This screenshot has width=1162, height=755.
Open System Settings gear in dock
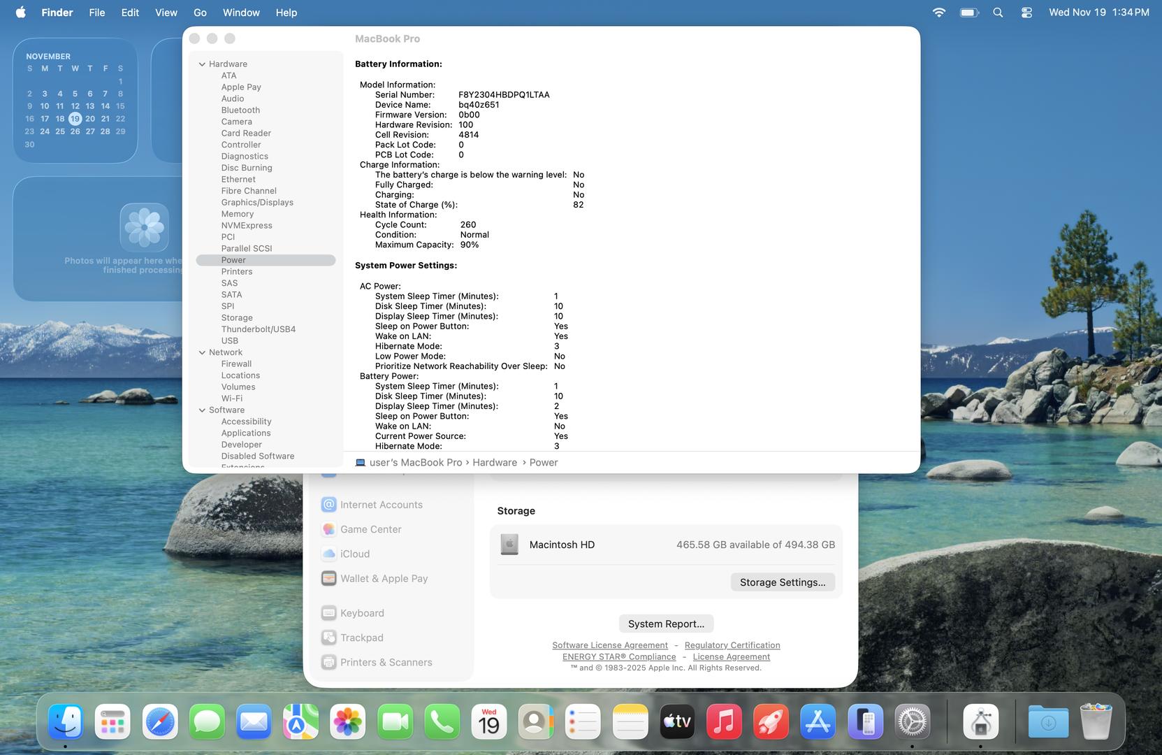click(x=912, y=722)
